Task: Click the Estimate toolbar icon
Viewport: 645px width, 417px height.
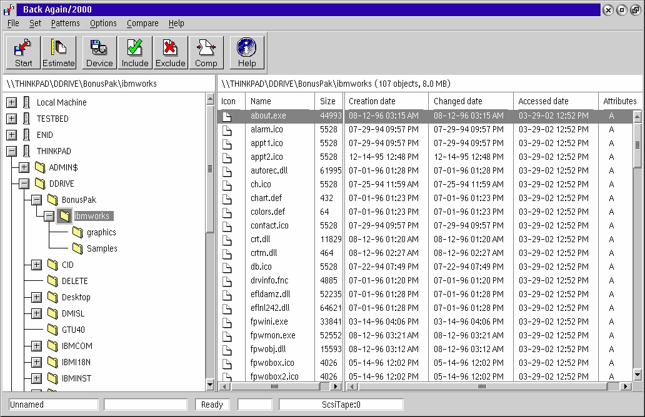Action: coord(59,52)
